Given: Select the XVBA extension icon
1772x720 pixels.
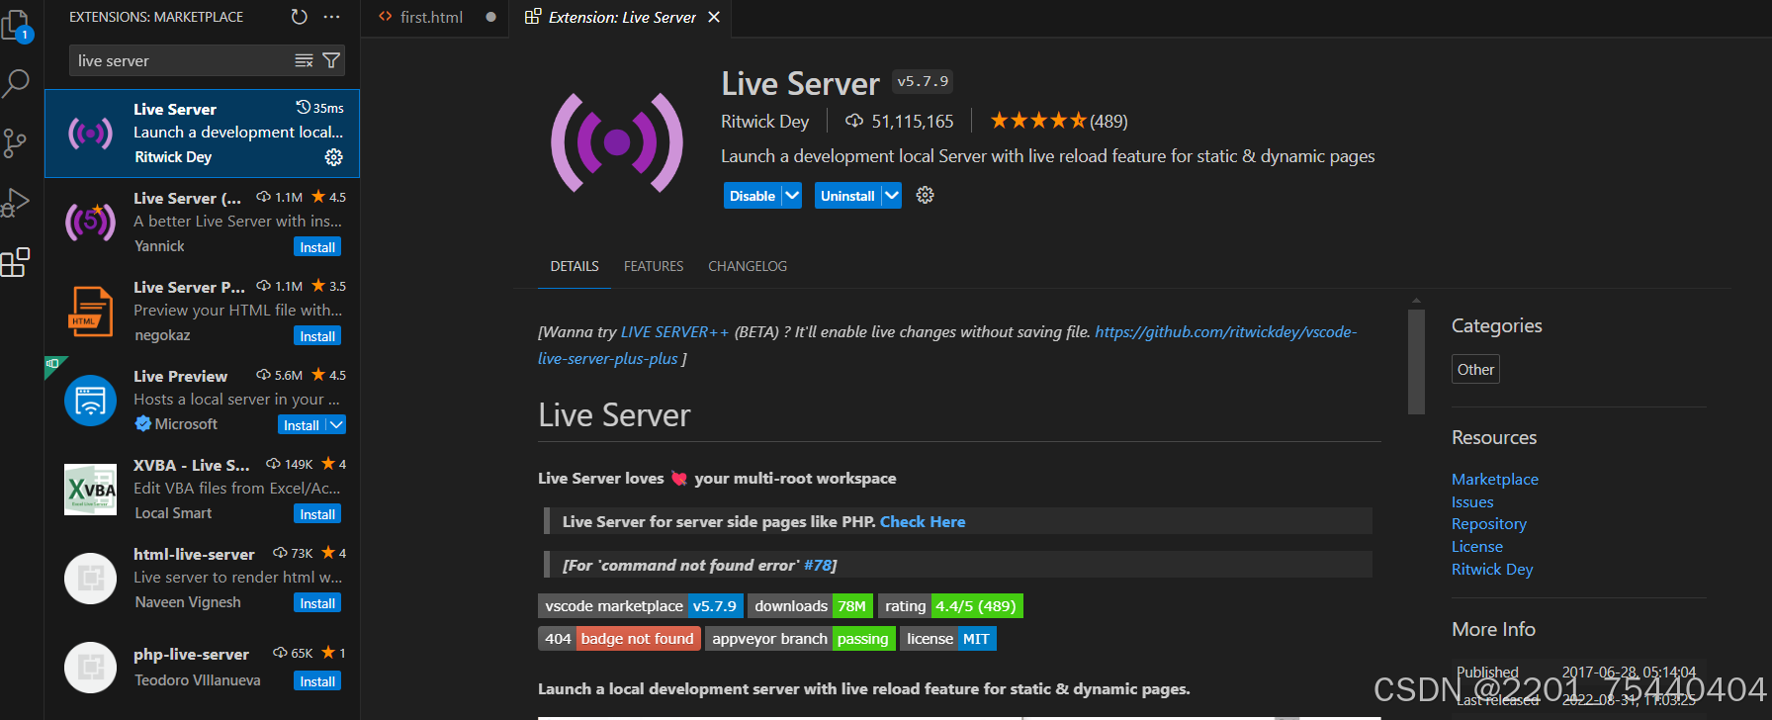Looking at the screenshot, I should point(90,489).
